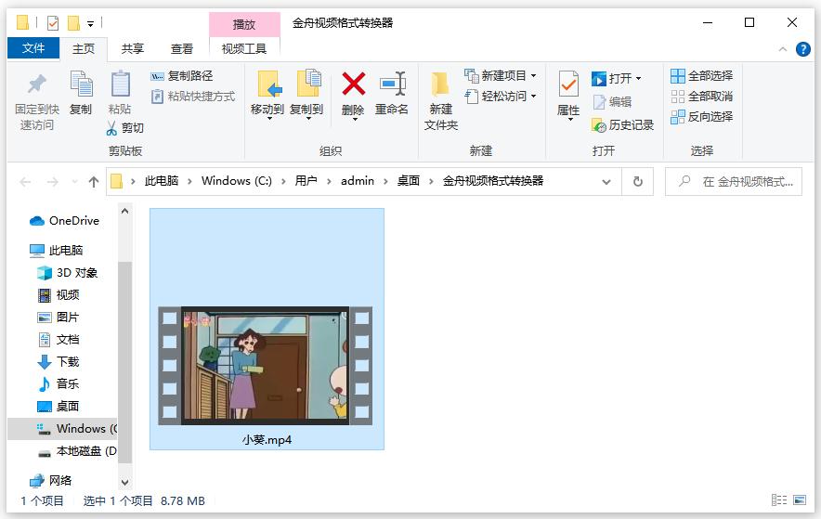
Task: Pin folder to Quick access (固定到快速访问)
Action: pyautogui.click(x=36, y=101)
